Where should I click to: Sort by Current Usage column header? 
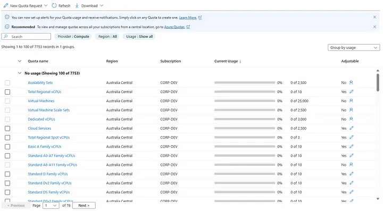[x=226, y=61]
